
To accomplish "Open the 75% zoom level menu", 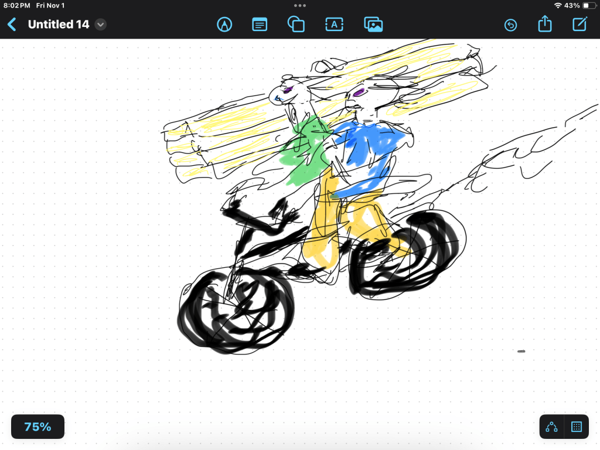I will tap(37, 427).
